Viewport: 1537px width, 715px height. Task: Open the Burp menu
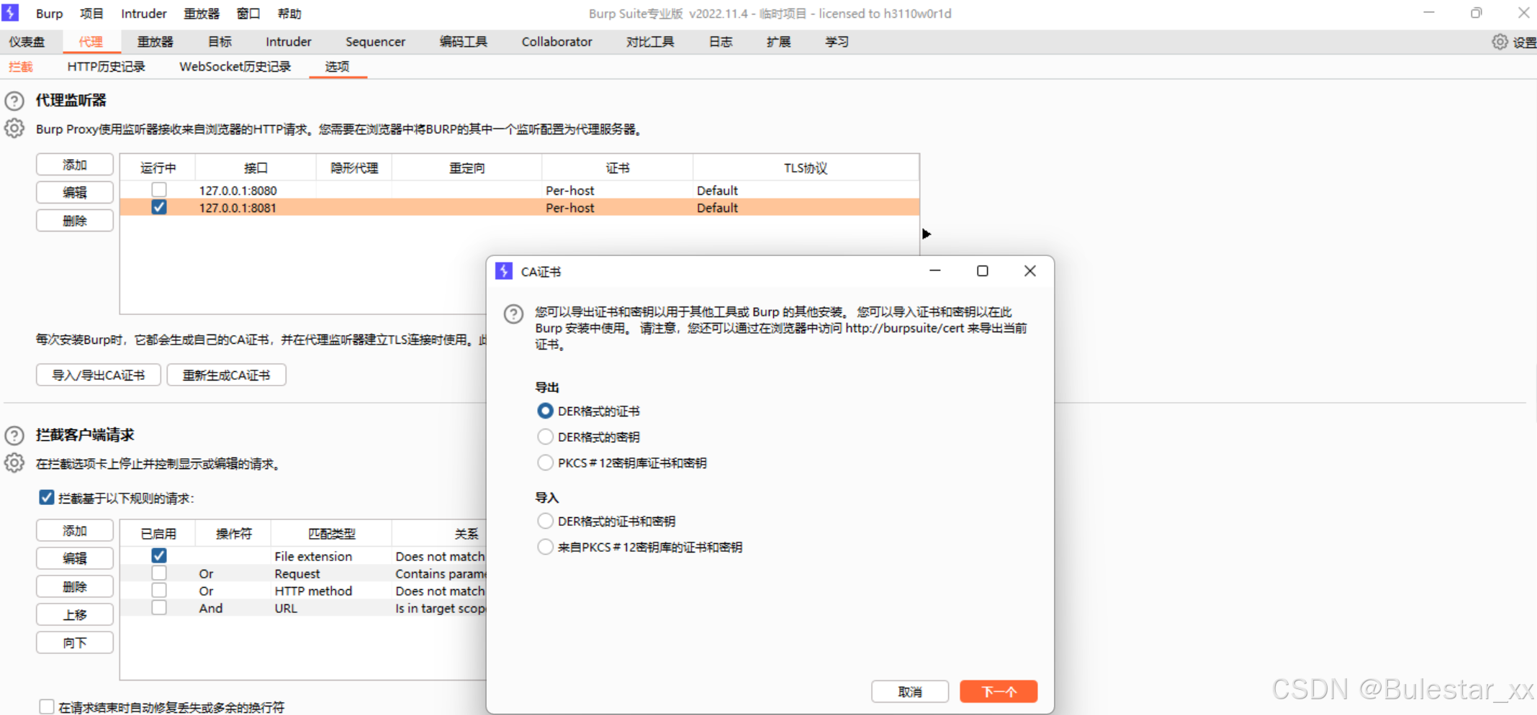[50, 14]
